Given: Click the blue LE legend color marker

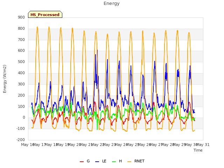Looking at the screenshot, I should 97,162.
